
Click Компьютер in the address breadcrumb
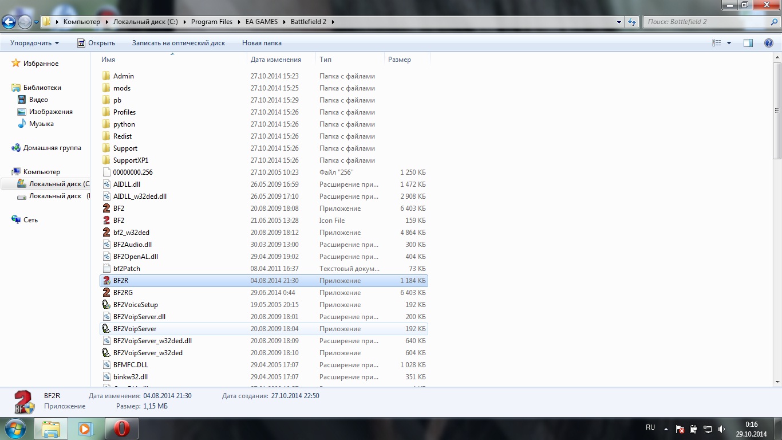(82, 22)
